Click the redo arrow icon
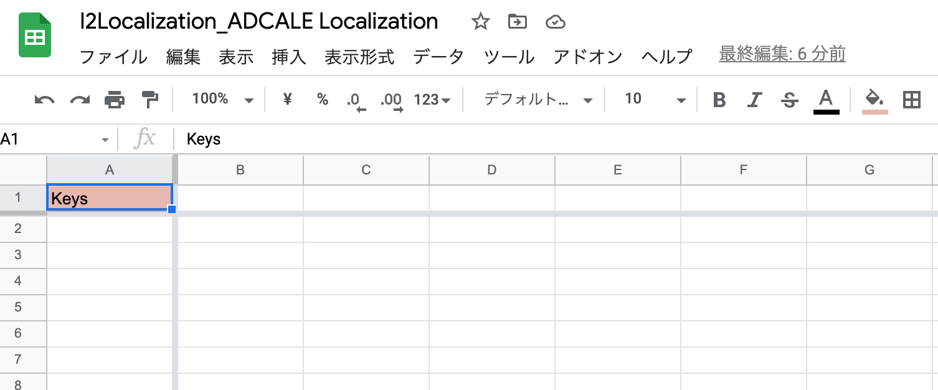Viewport: 938px width, 390px height. pyautogui.click(x=80, y=100)
